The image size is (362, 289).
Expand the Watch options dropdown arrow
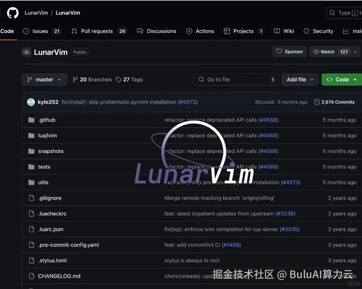coord(356,52)
